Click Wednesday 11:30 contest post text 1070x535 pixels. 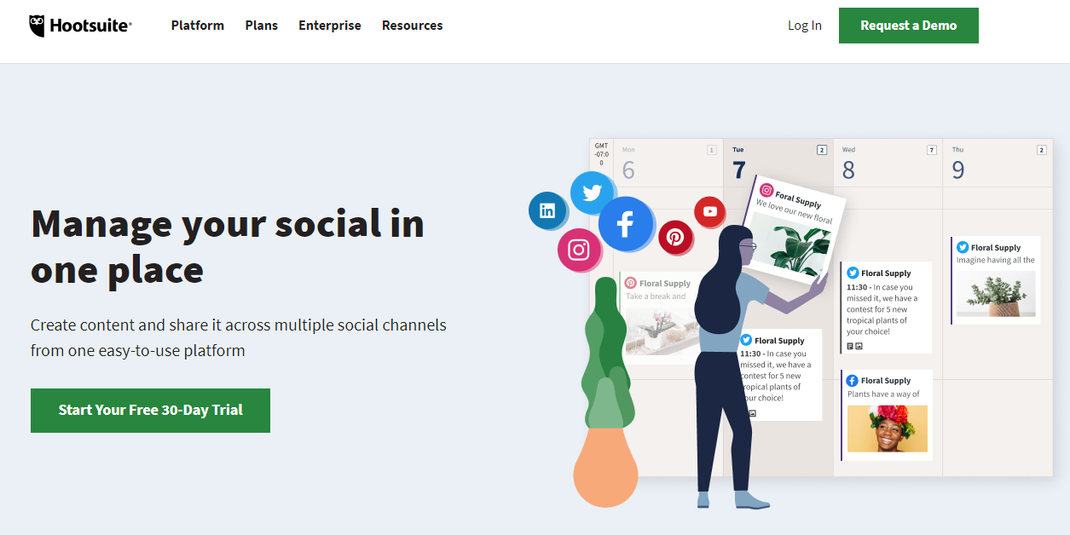point(882,309)
